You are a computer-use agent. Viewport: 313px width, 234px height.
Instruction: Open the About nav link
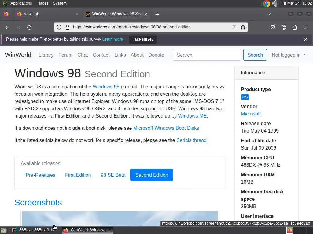coord(137,55)
